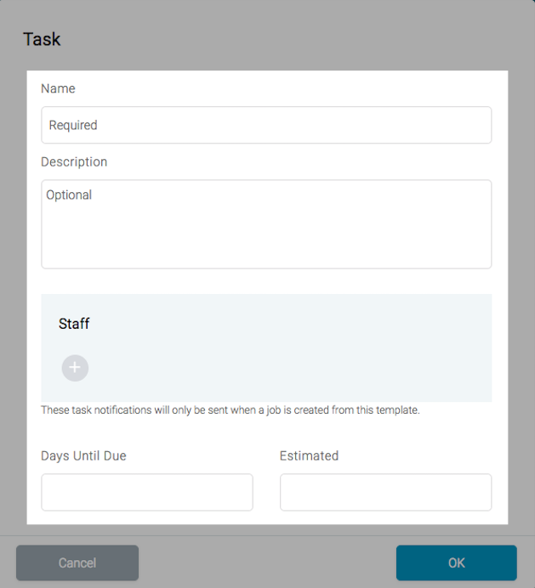Click the Description field label
This screenshot has height=588, width=535.
click(74, 162)
